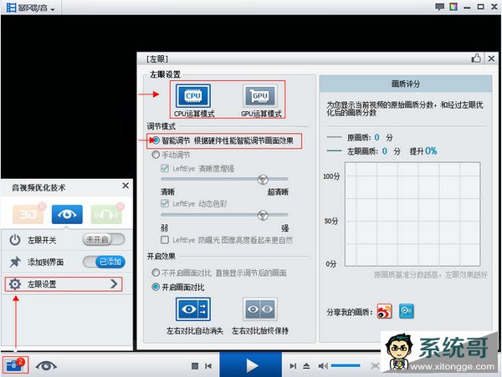
Task: Expand 左眼设置 chevron arrow
Action: click(x=114, y=284)
